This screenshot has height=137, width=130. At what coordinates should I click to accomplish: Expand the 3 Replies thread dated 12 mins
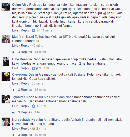(25, 90)
